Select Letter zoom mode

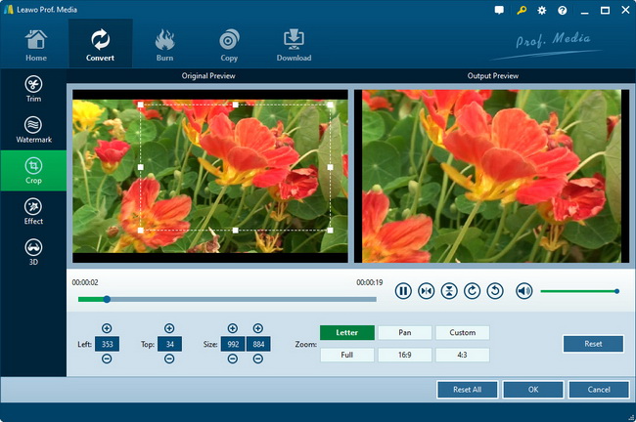[x=347, y=332]
